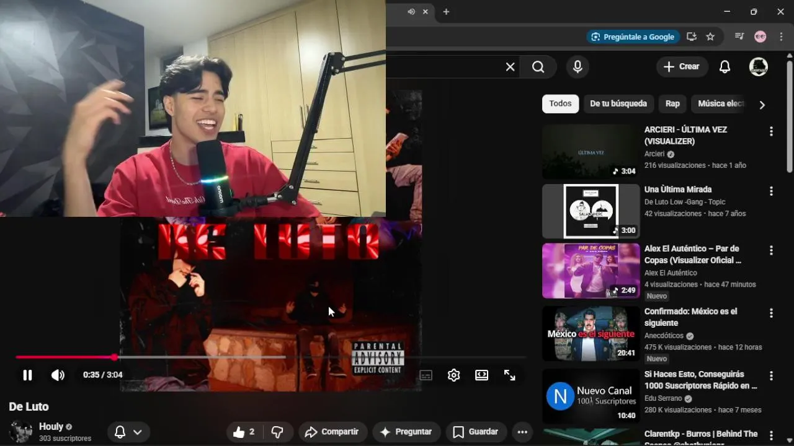
Task: Open the Chrome profile avatar
Action: pos(760,37)
